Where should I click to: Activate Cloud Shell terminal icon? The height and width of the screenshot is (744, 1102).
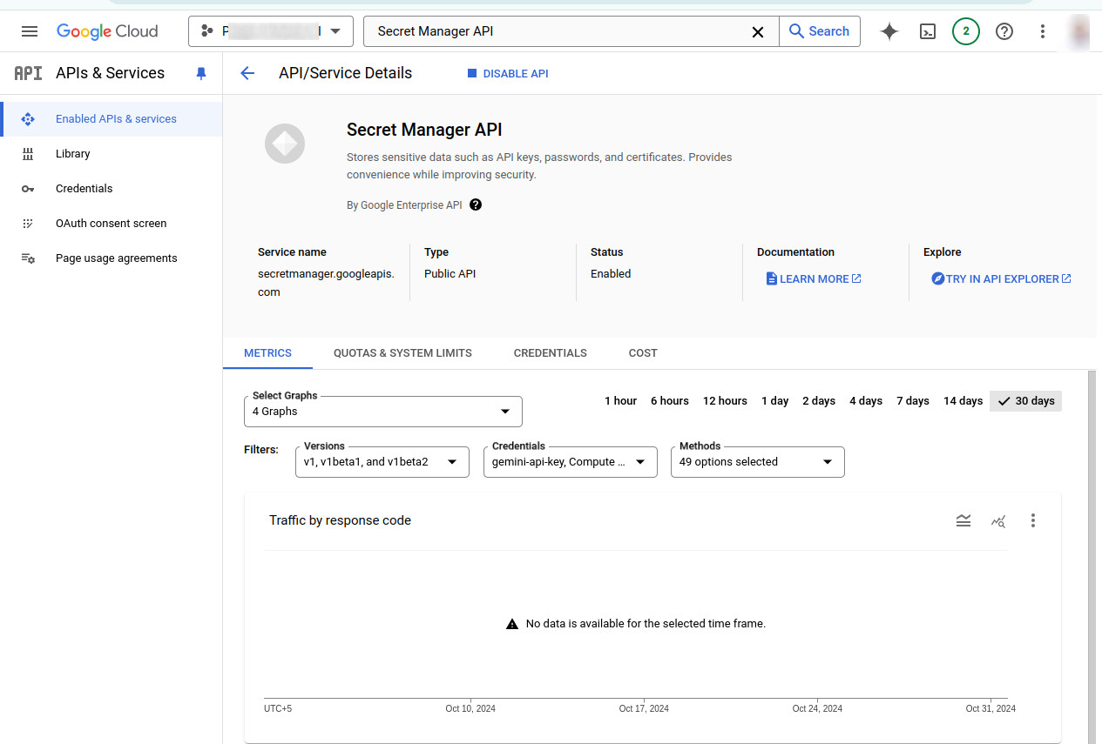pyautogui.click(x=928, y=31)
